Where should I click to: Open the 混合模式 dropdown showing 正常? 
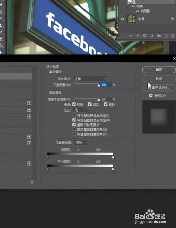(x=90, y=79)
